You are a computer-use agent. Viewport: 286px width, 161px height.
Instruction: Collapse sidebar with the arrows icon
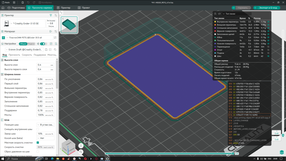coord(61,13)
